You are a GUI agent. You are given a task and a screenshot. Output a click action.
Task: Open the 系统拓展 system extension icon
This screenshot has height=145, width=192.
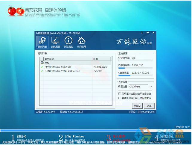tap(55, 43)
